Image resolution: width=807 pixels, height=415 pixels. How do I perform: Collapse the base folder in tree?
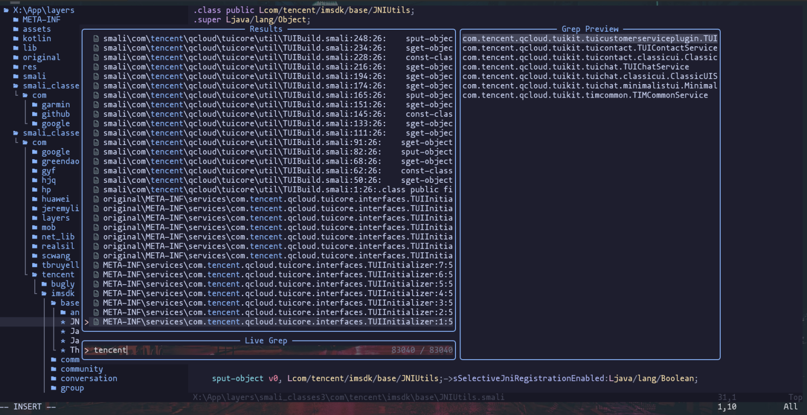coord(65,303)
